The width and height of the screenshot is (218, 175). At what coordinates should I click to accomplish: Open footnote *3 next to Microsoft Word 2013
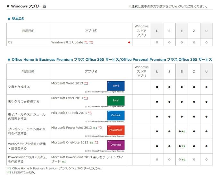tap(86, 83)
